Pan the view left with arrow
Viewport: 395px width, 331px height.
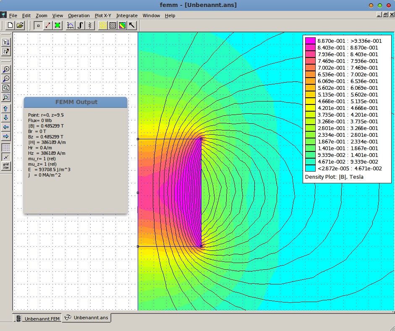[6, 127]
